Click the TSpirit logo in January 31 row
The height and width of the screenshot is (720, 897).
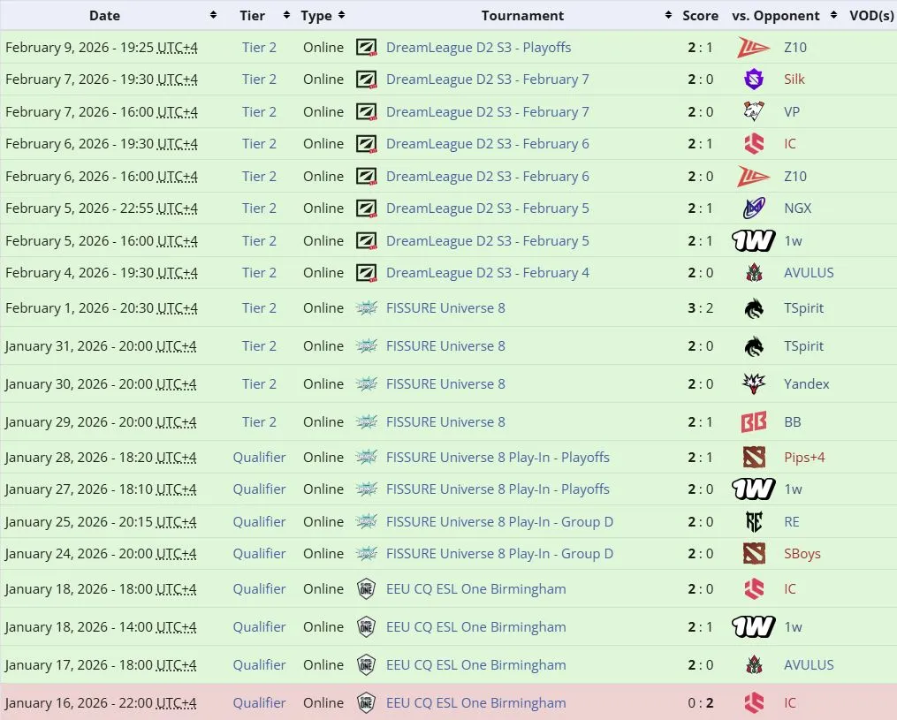pyautogui.click(x=754, y=346)
